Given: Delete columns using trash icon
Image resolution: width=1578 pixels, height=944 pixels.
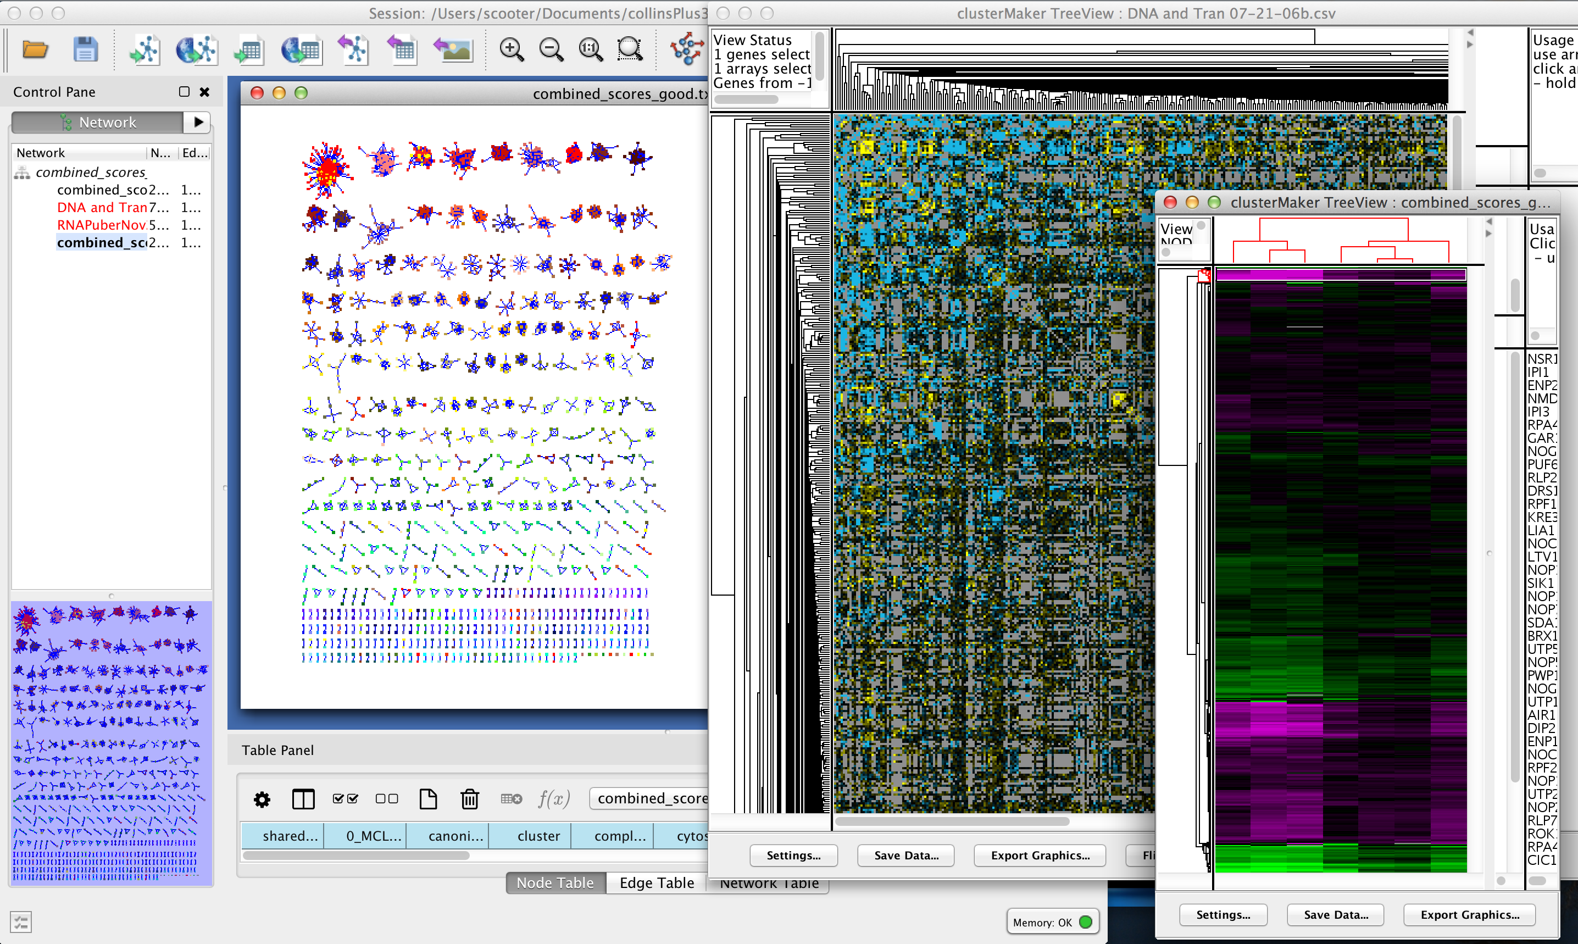Looking at the screenshot, I should (x=469, y=798).
